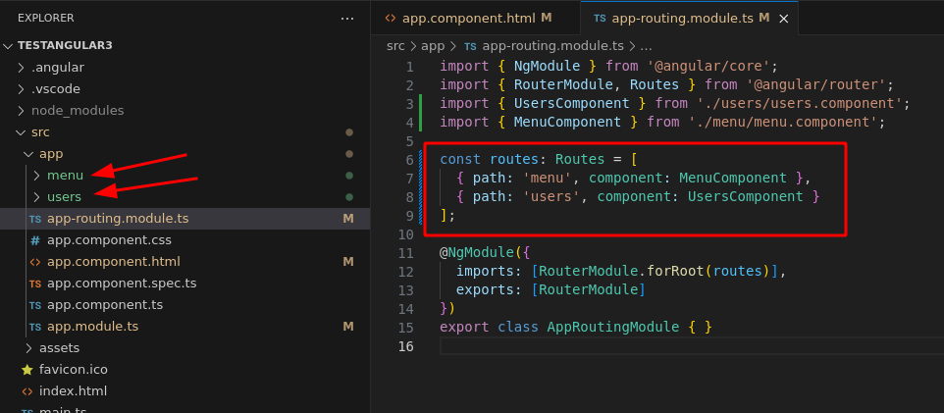Open app.component.spec.ts from Explorer

(122, 284)
